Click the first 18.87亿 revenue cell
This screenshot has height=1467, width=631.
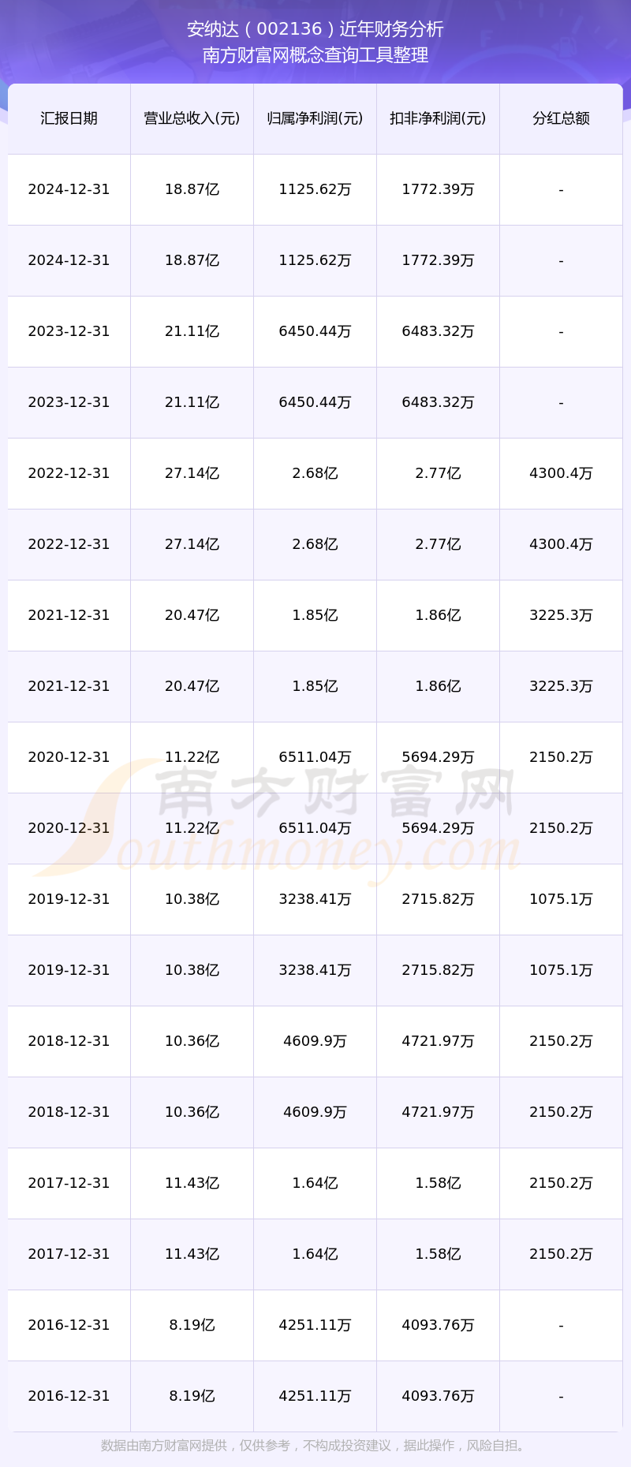coord(192,189)
